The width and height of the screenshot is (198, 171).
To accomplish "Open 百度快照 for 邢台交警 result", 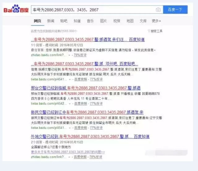I will tap(81, 104).
